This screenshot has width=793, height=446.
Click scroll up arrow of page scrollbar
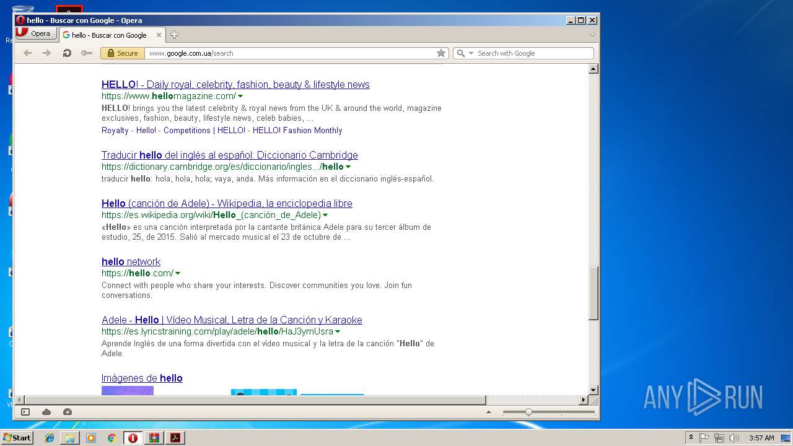pos(593,69)
